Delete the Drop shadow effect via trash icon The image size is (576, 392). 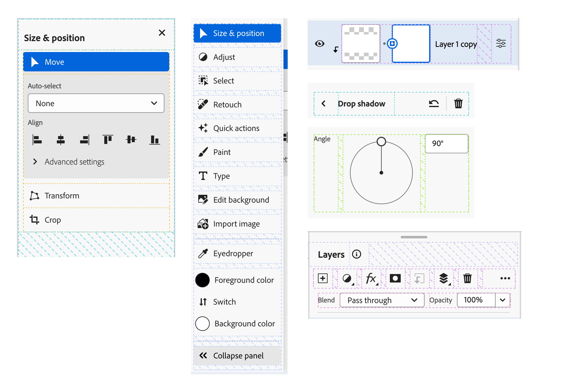tap(458, 103)
